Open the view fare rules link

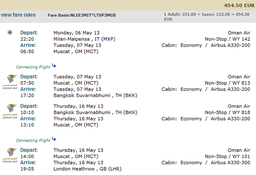coord(18,15)
